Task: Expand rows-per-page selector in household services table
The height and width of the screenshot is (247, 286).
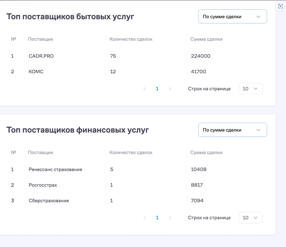Action: (251, 89)
